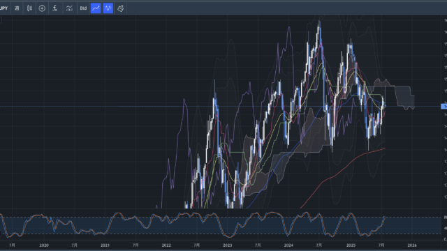Click the 2026 label on time axis
This screenshot has width=447, height=251.
[412, 245]
